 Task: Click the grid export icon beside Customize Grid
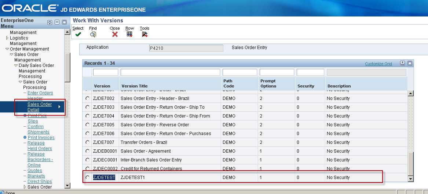[x=402, y=63]
